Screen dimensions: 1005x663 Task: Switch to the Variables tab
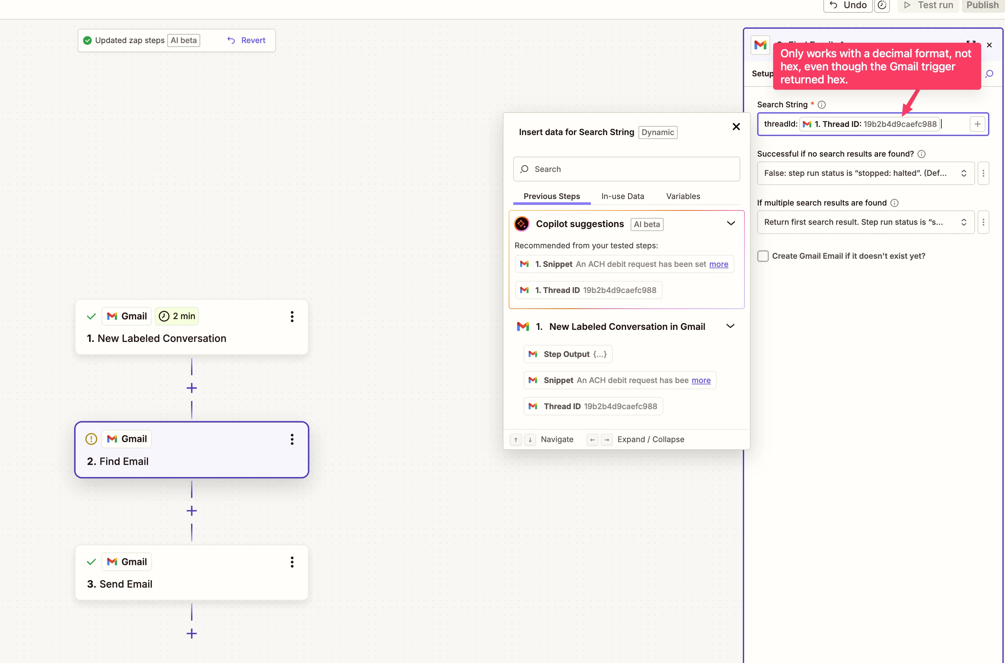coord(683,196)
